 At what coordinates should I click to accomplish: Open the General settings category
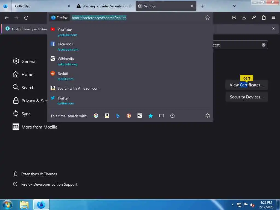25,61
